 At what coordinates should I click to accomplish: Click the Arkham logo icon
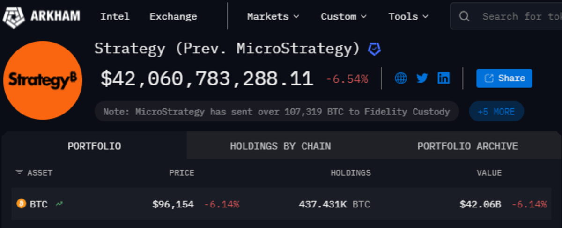[13, 16]
